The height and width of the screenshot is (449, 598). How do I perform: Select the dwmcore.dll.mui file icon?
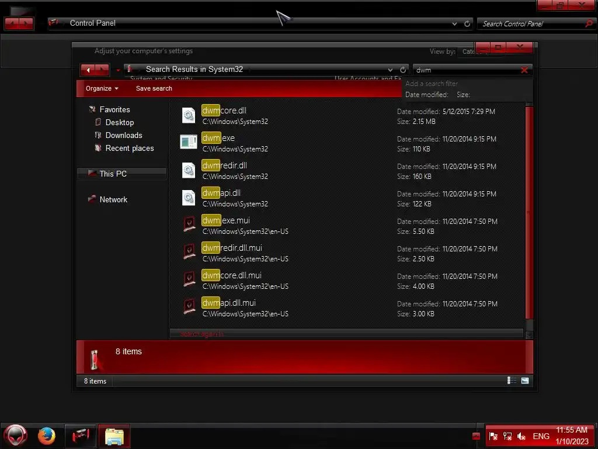(190, 279)
